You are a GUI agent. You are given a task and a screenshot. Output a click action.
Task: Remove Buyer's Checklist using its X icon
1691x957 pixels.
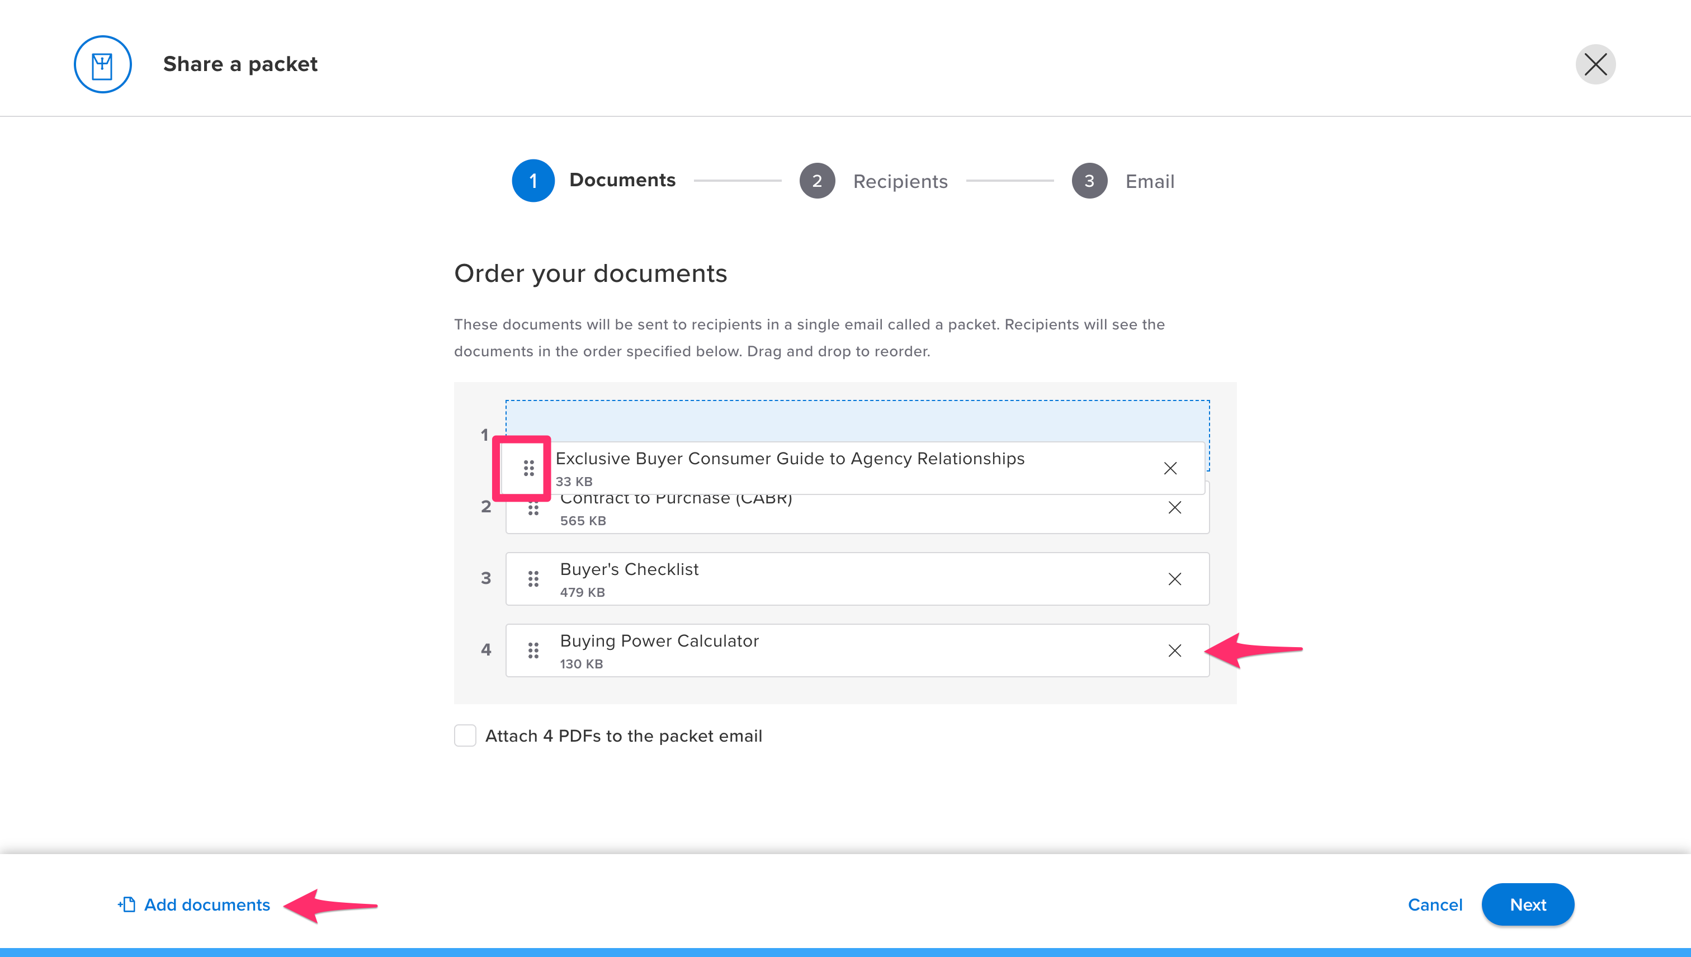pyautogui.click(x=1175, y=578)
